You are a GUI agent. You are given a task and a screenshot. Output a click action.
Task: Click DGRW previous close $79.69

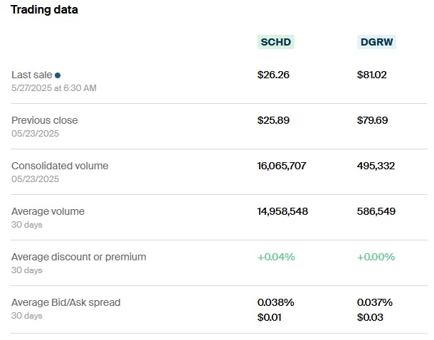(372, 120)
